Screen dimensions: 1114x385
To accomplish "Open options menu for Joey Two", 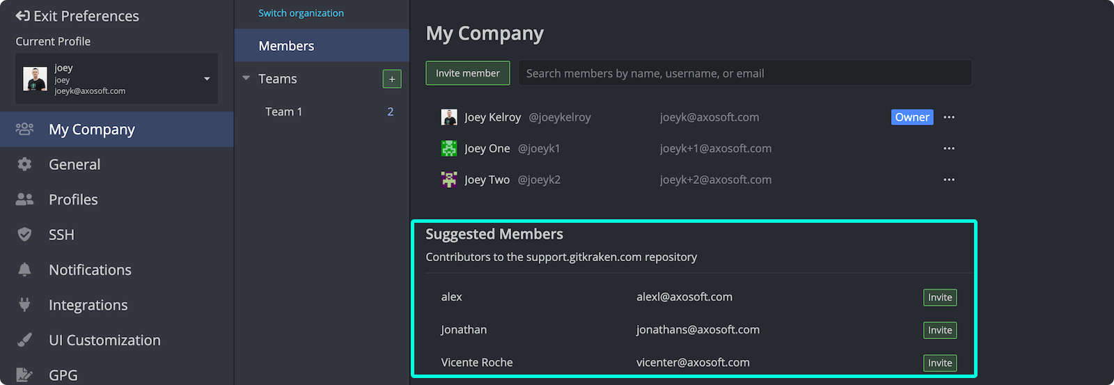I will pos(948,180).
